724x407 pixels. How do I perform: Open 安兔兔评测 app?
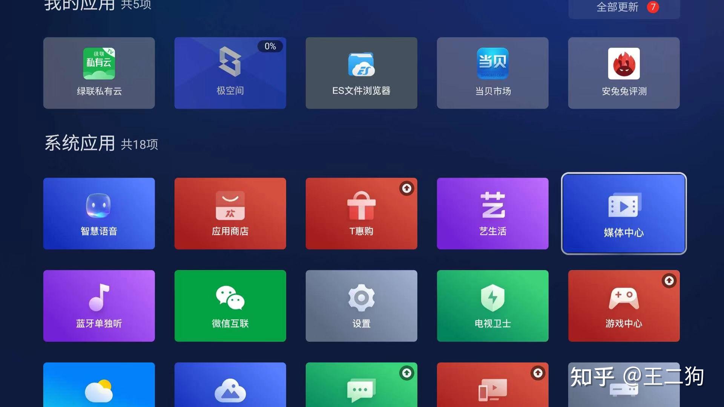point(623,71)
